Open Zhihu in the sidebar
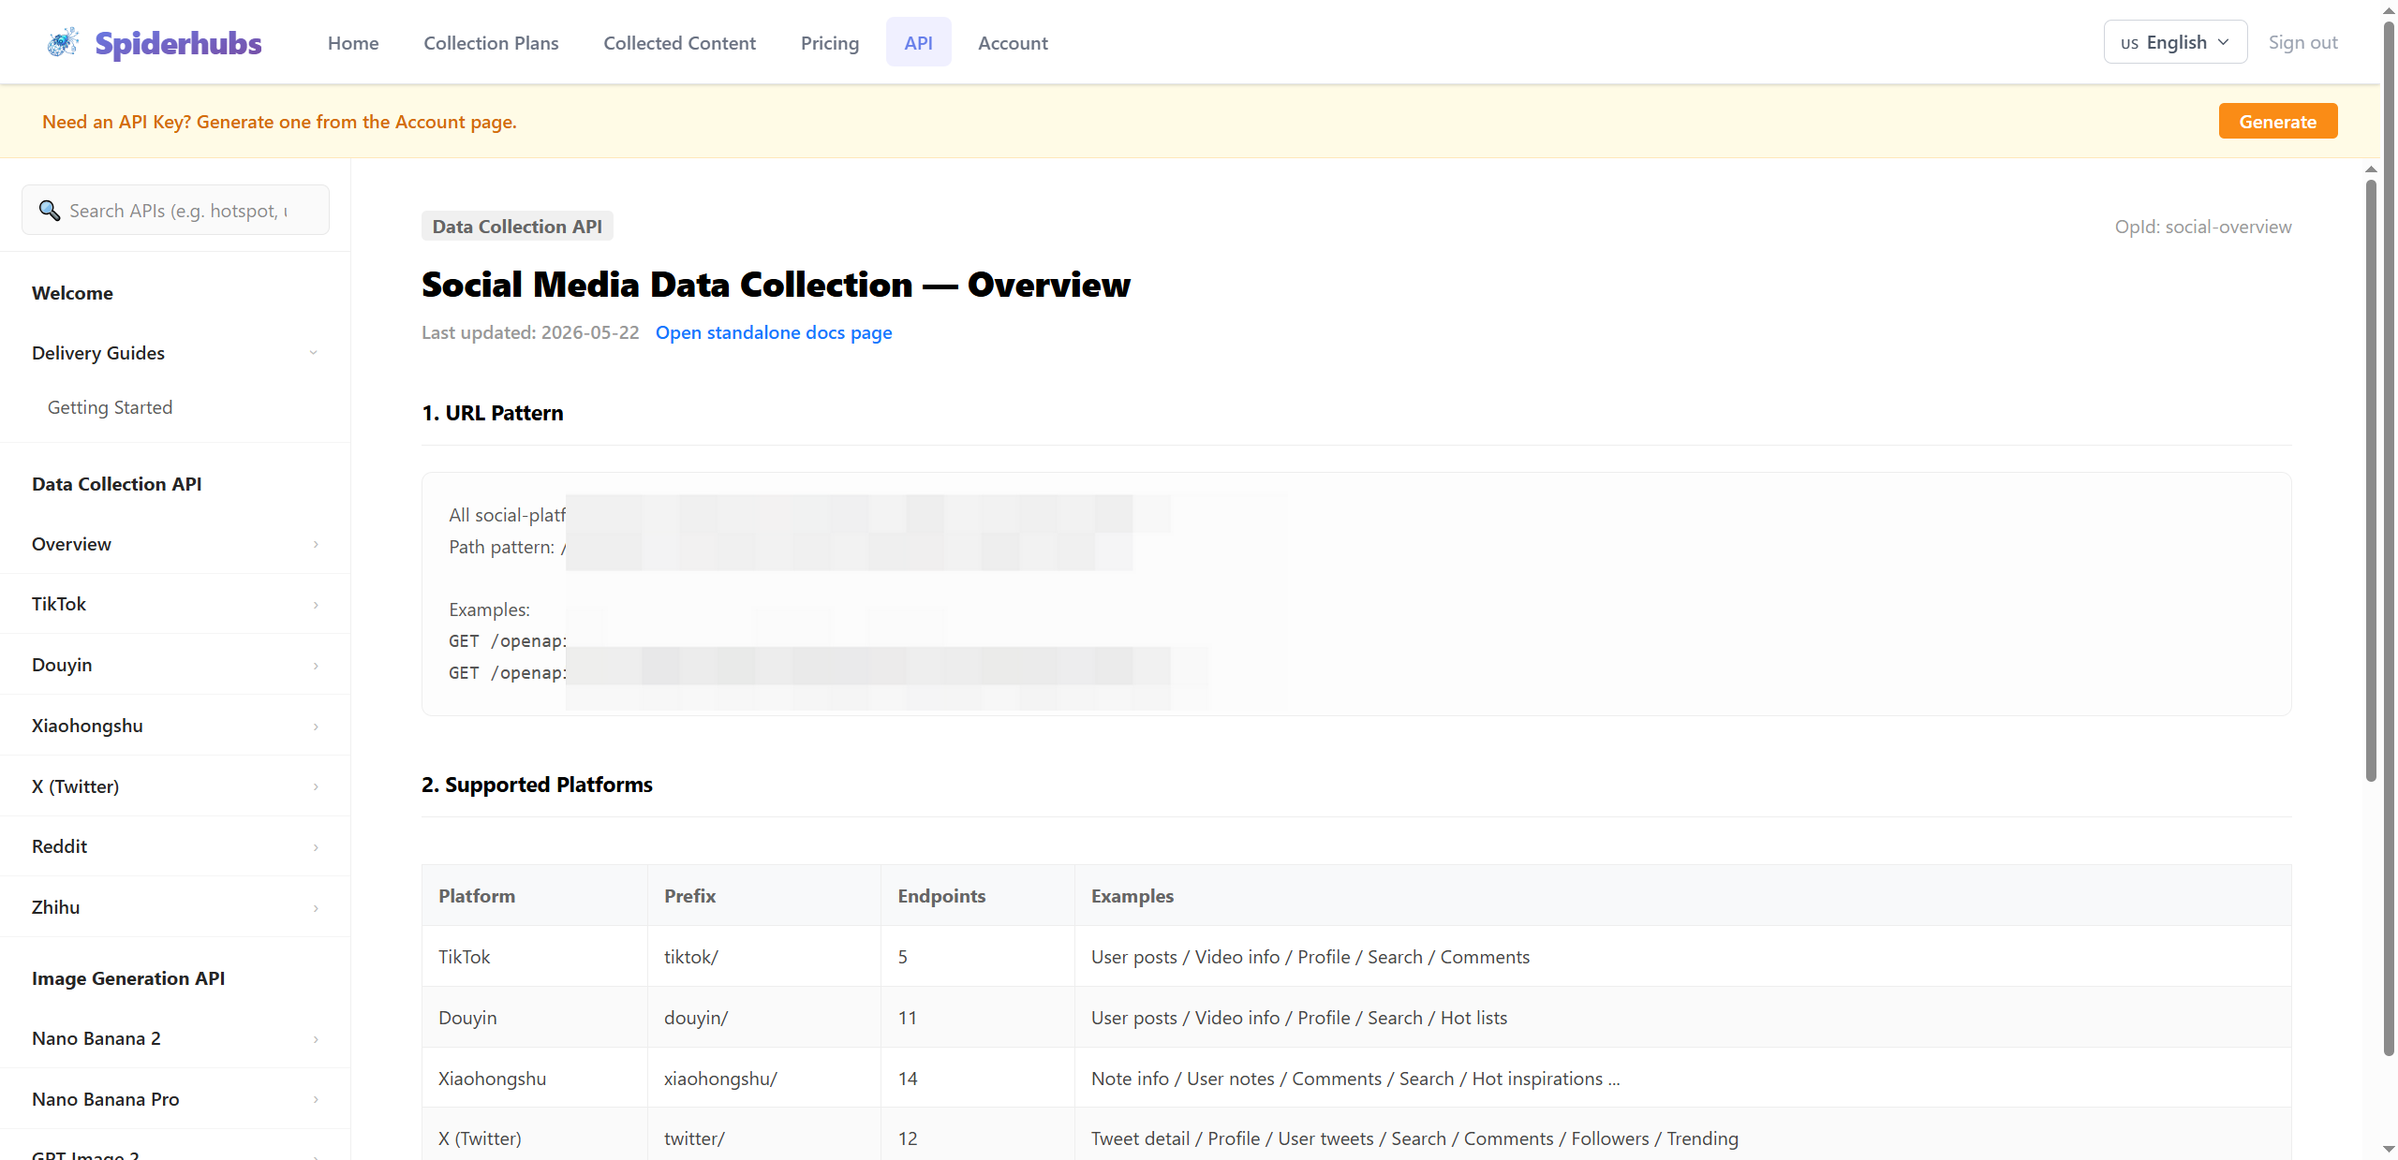This screenshot has width=2398, height=1160. 55,907
